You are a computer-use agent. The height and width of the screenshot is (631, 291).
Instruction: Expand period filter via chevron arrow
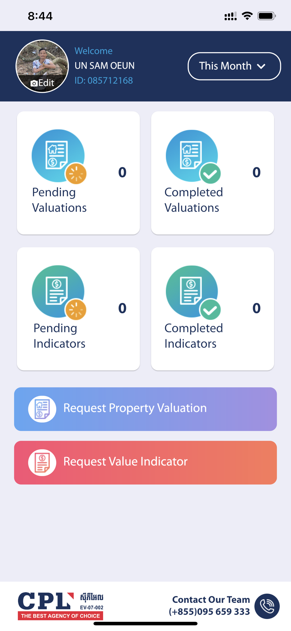coord(261,66)
